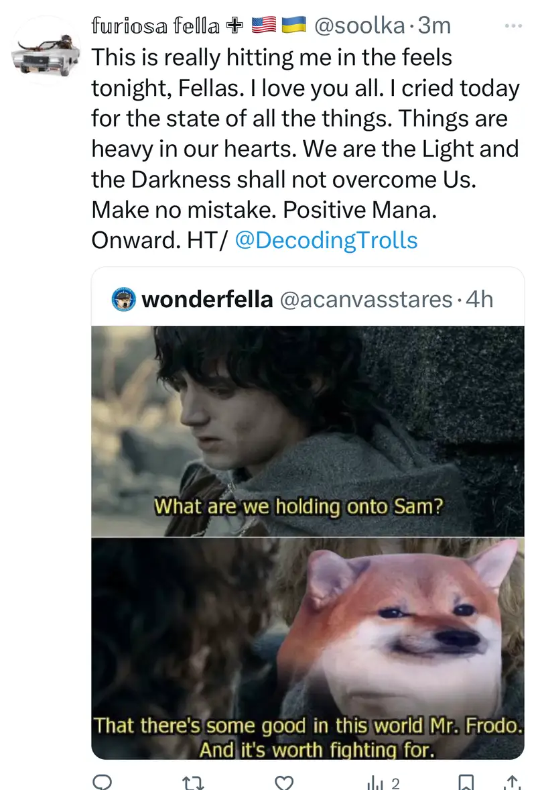536x790 pixels.
Task: Open the @DecodingTrolls mention link
Action: coord(326,240)
